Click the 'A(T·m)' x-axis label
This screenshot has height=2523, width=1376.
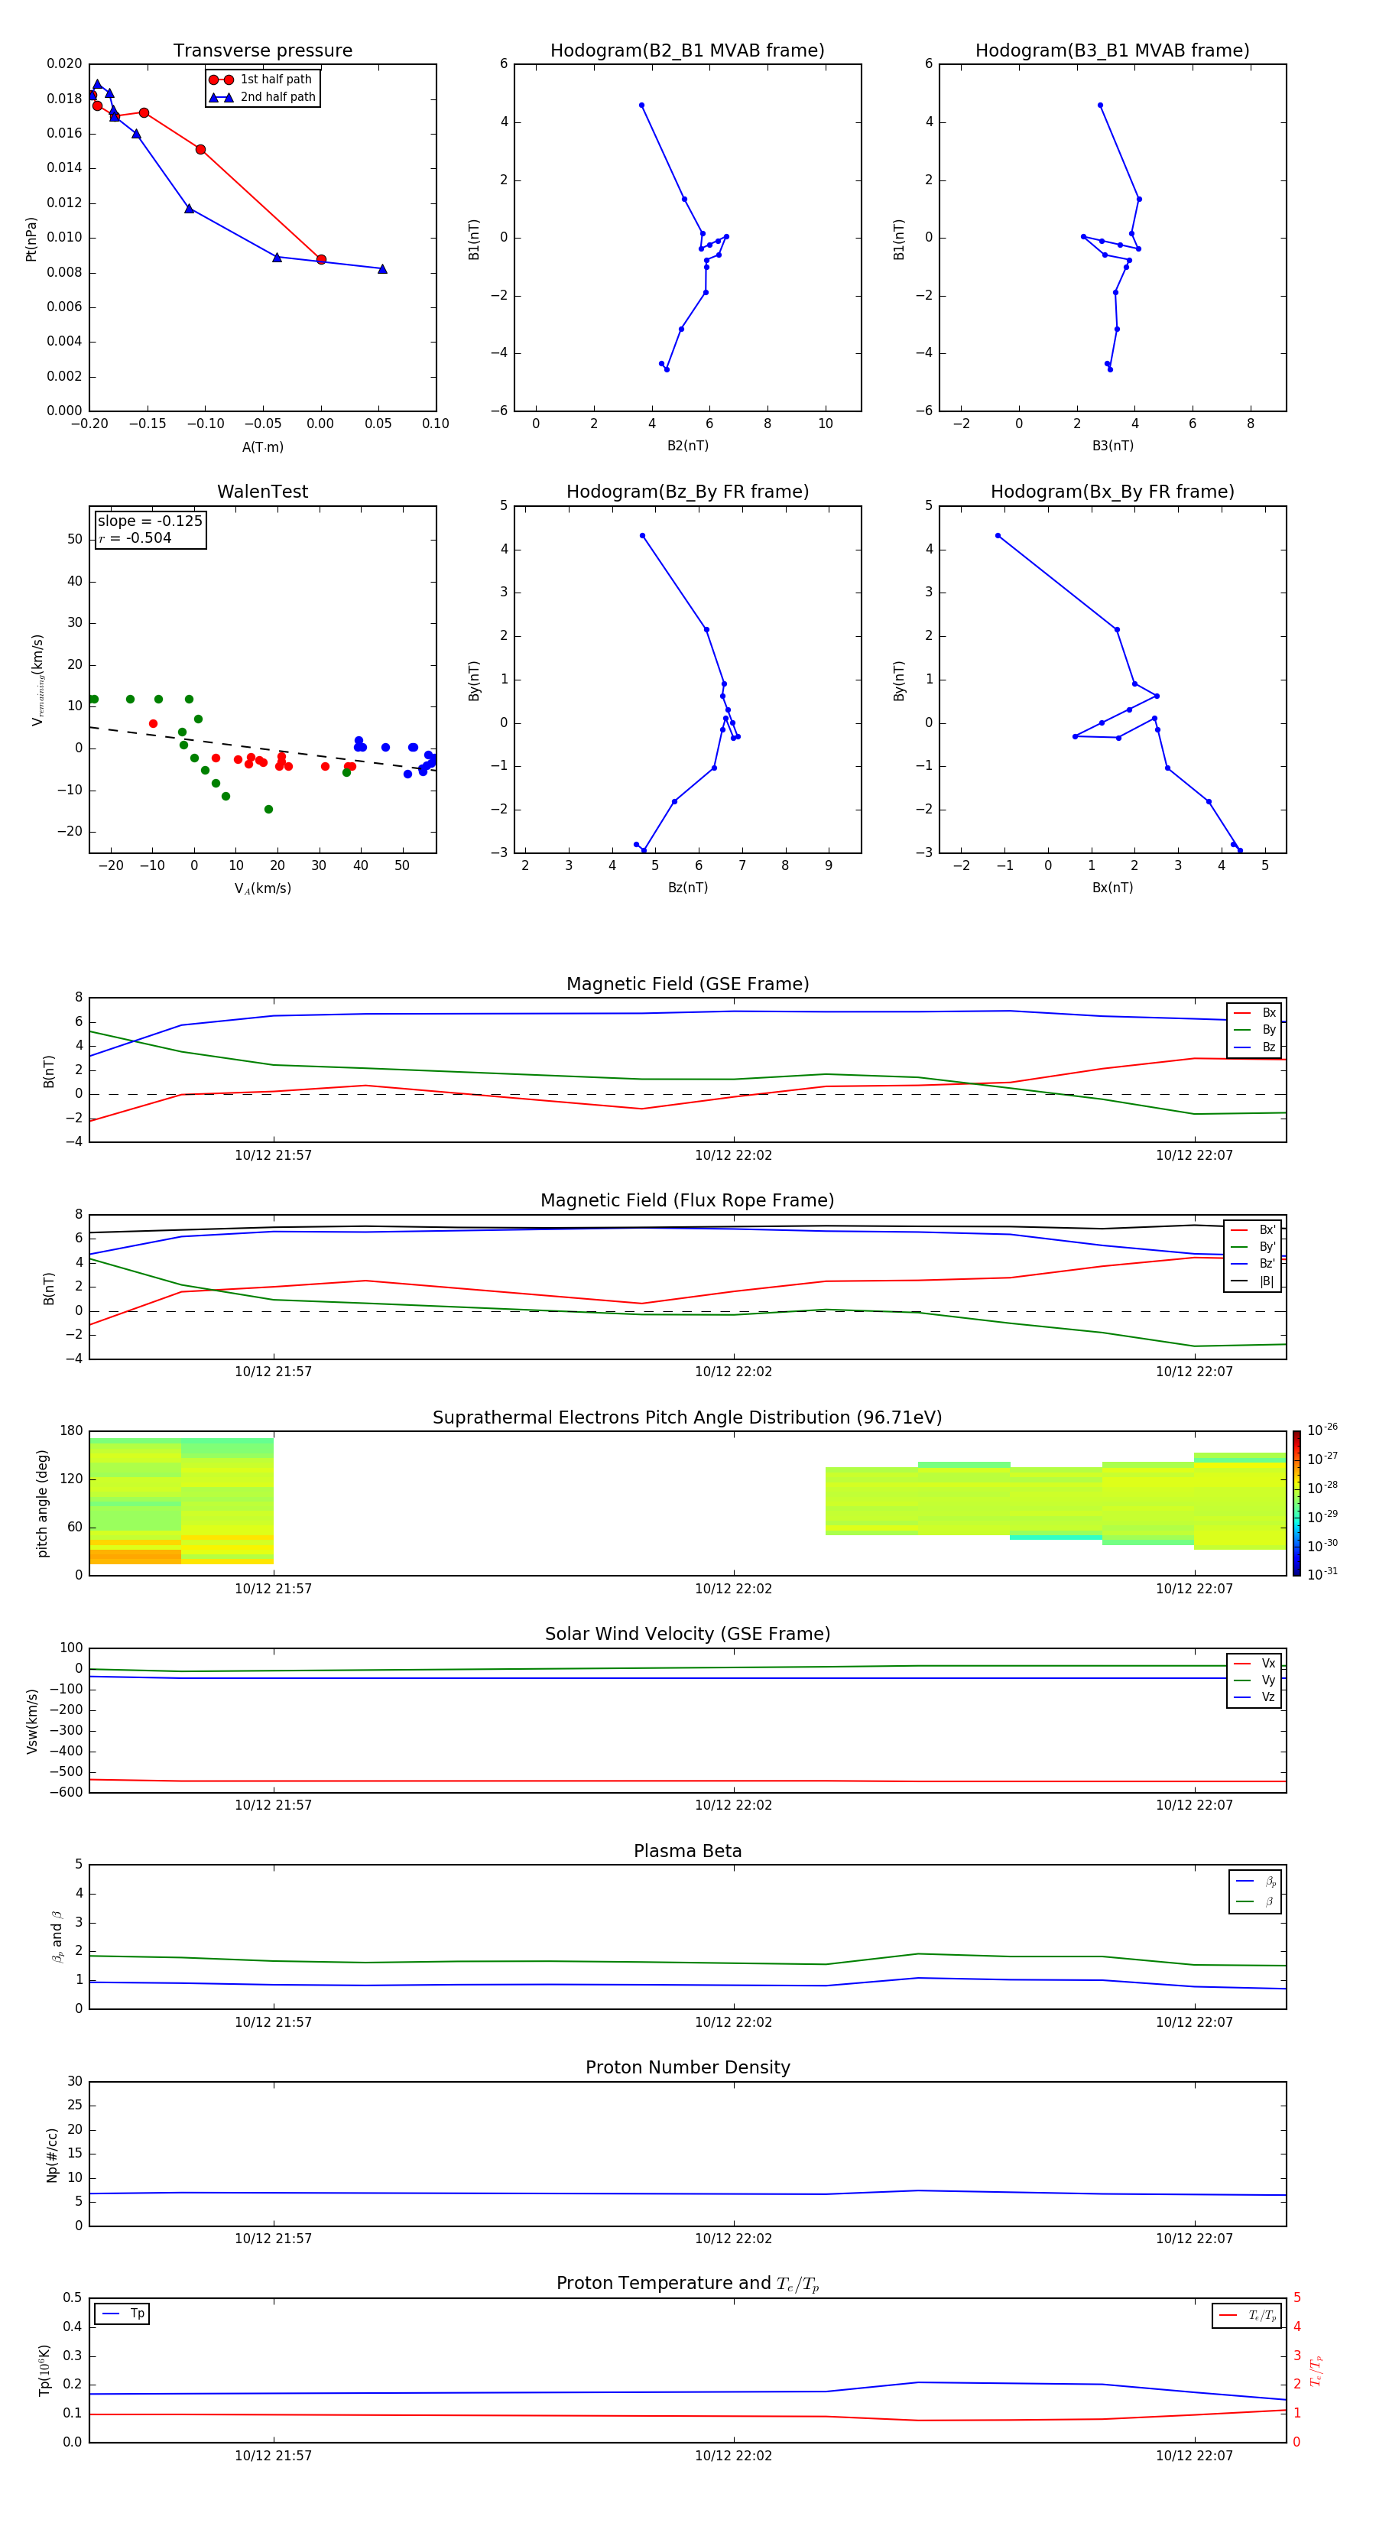262,447
